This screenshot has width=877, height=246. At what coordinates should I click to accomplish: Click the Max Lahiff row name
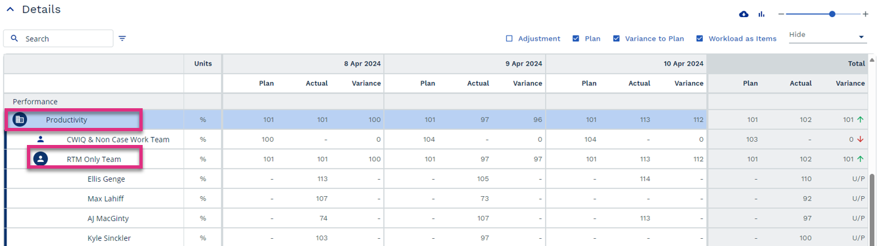[x=105, y=199]
